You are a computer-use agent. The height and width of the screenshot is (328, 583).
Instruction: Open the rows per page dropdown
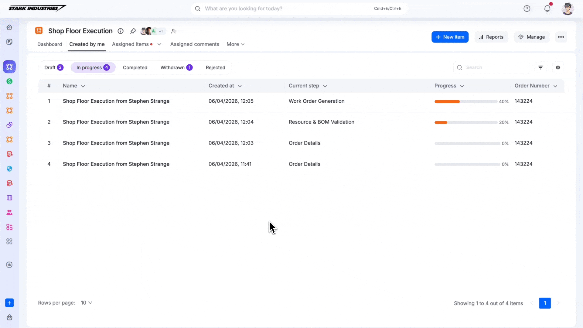click(x=87, y=303)
